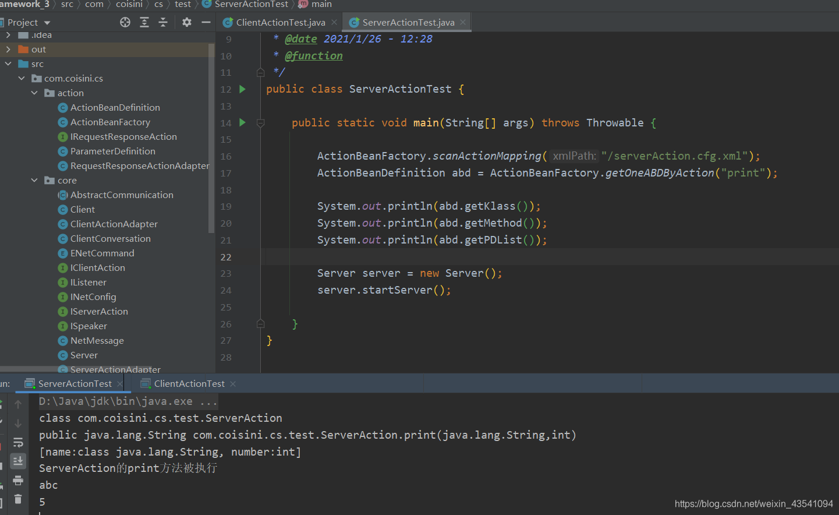Select the Client class in the tree
The height and width of the screenshot is (515, 839).
83,210
